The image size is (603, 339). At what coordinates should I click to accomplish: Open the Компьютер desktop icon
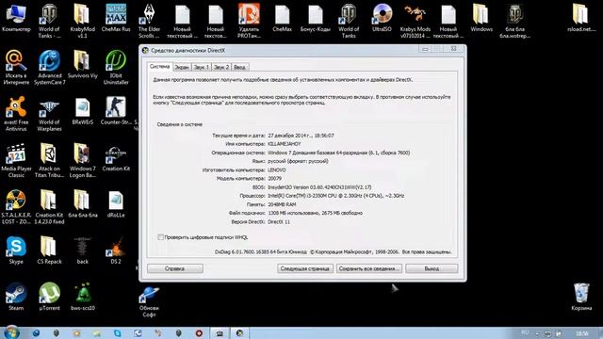pos(16,18)
